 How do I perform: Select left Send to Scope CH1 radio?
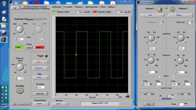pyautogui.click(x=142, y=94)
